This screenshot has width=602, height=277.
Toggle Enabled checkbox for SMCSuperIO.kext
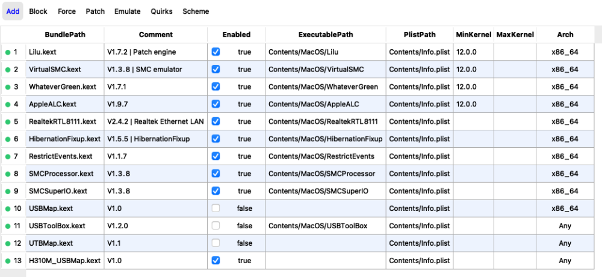216,191
